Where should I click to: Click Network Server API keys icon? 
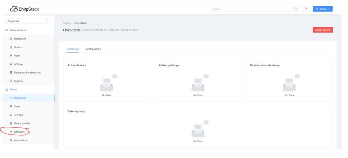coord(11,64)
